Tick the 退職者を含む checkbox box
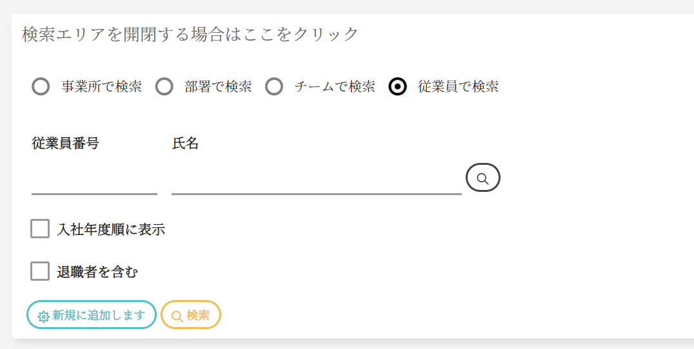The height and width of the screenshot is (349, 694). coord(40,271)
